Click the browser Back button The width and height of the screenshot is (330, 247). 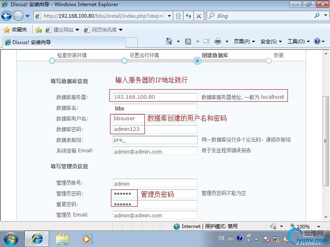click(x=6, y=16)
